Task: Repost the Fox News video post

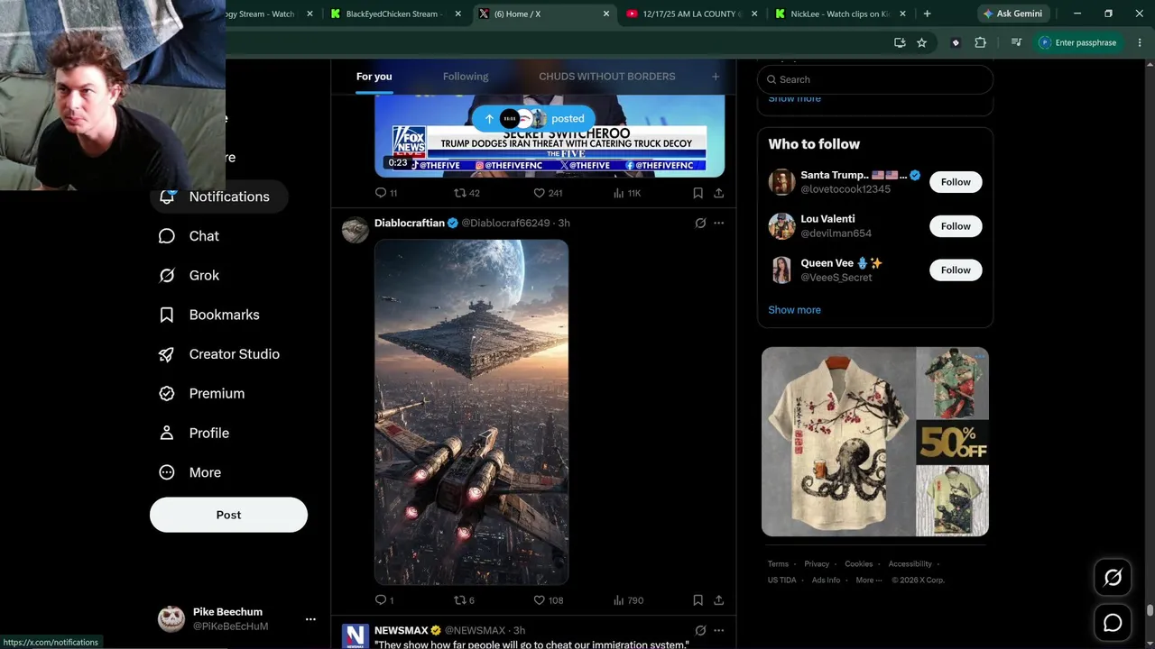Action: pos(467,193)
